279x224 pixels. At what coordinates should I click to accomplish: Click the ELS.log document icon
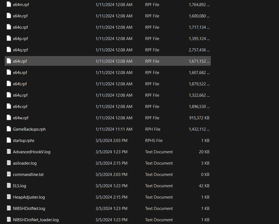pyautogui.click(x=9, y=186)
